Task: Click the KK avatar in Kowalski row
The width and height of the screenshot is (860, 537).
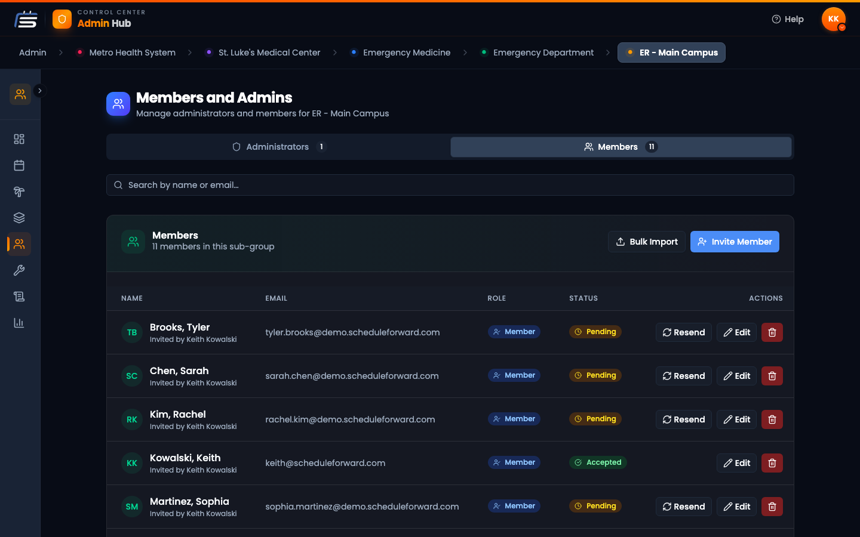Action: pos(132,463)
